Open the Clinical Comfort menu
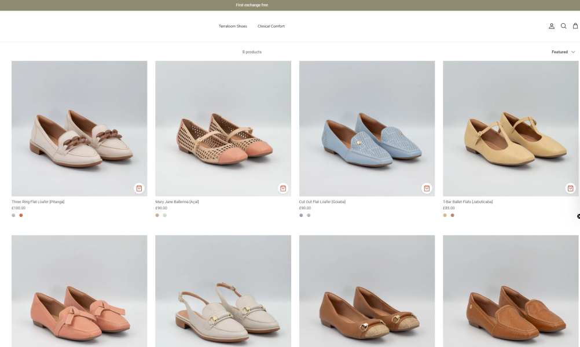The image size is (580, 347). [x=271, y=26]
